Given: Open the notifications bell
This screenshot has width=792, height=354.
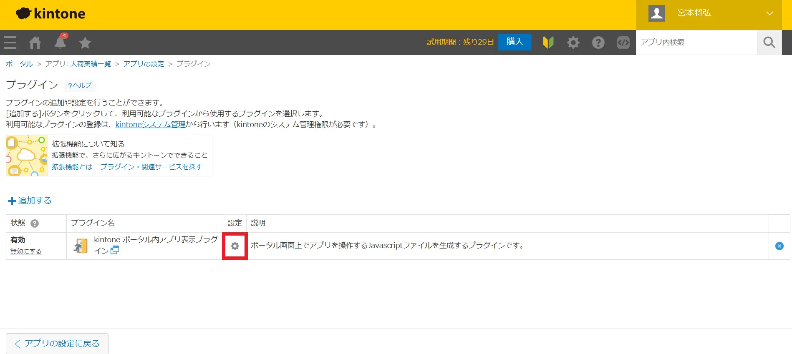Looking at the screenshot, I should click(60, 42).
